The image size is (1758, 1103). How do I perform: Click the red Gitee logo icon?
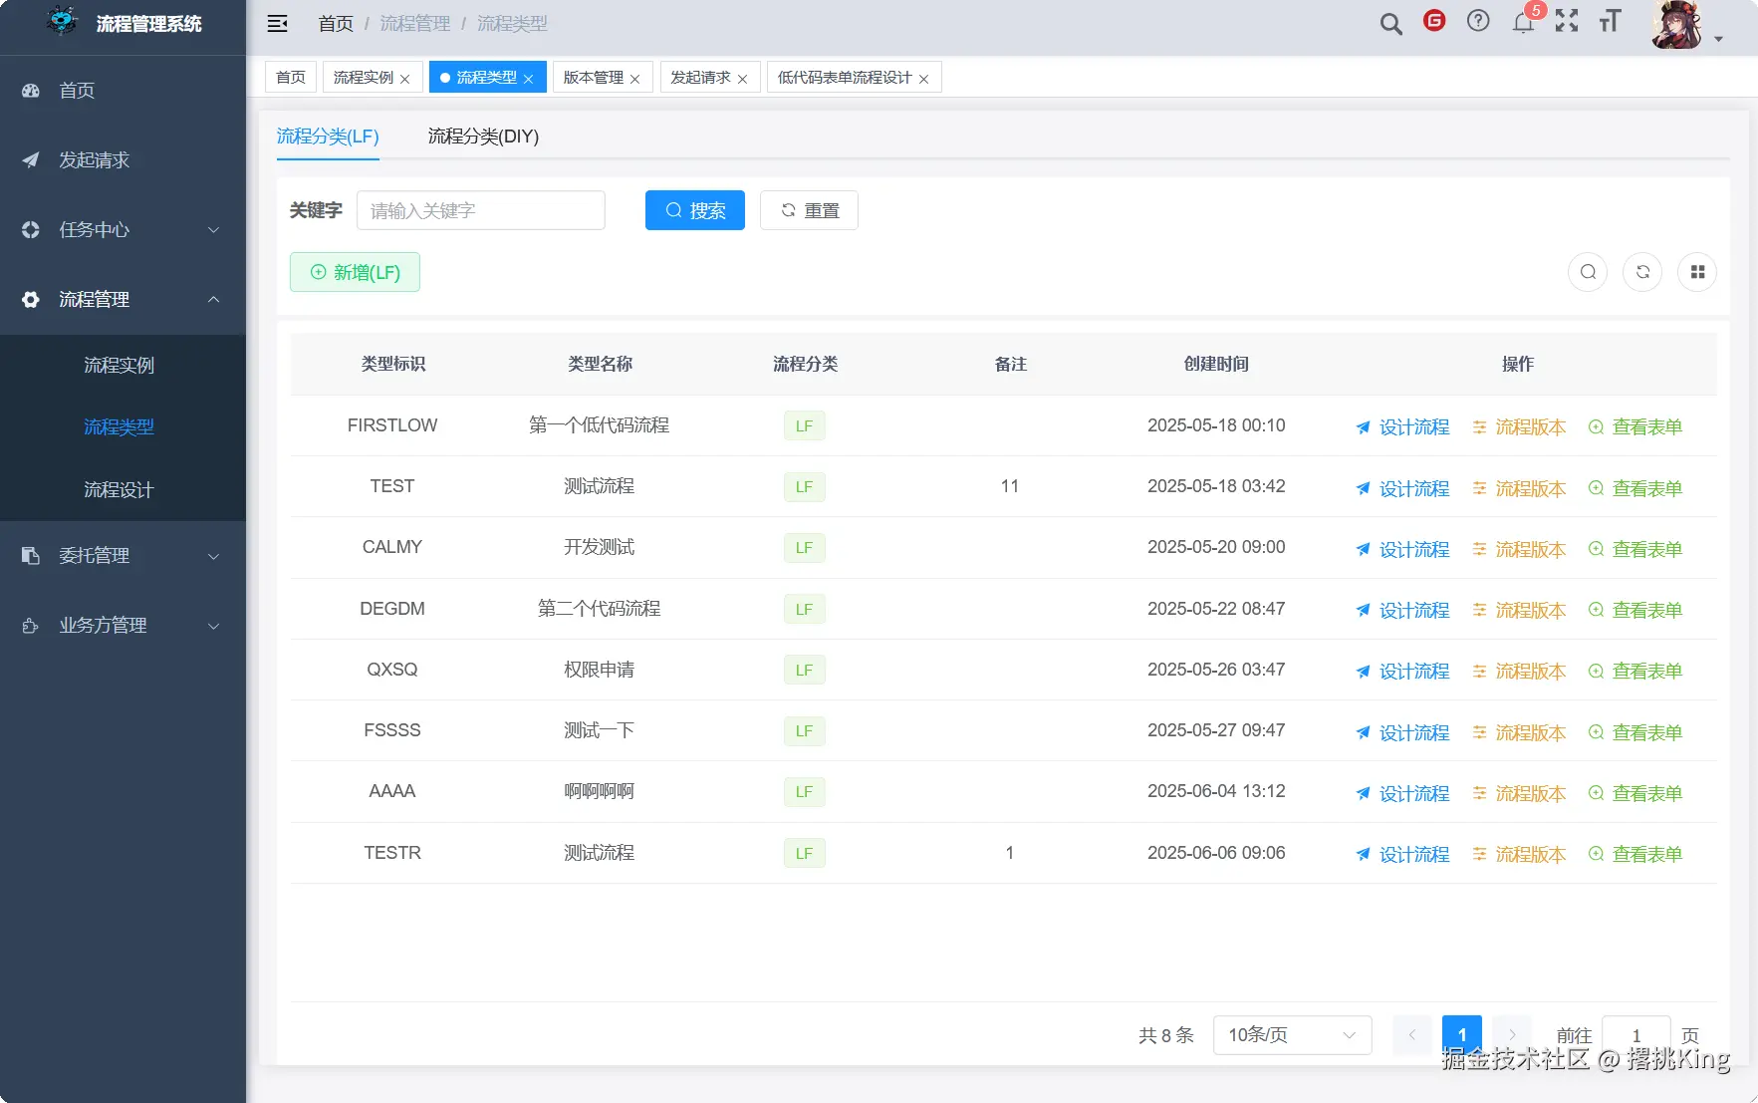(x=1434, y=21)
